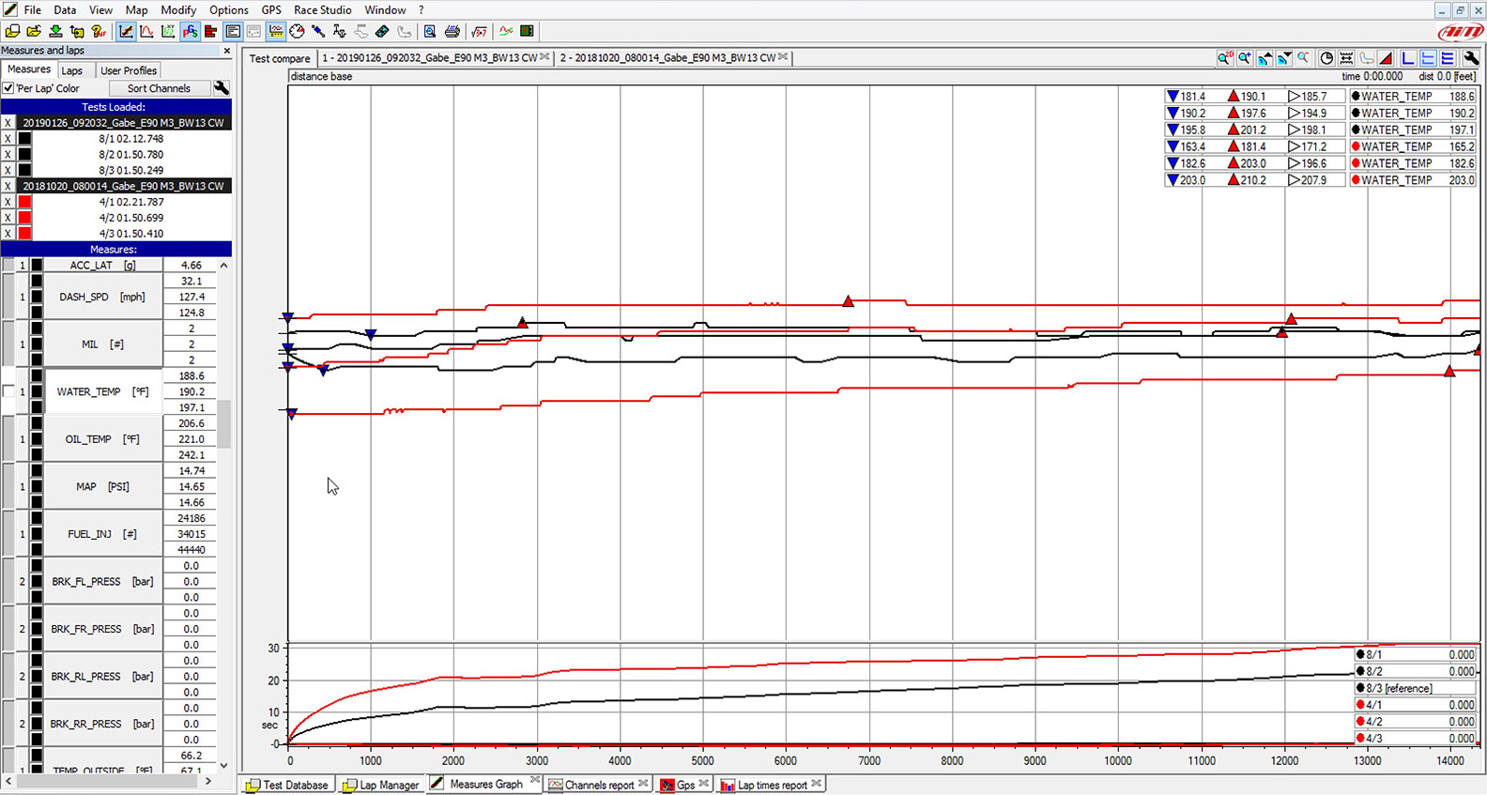Click the gauge dial toolbar icon
Image resolution: width=1487 pixels, height=795 pixels.
pos(297,31)
